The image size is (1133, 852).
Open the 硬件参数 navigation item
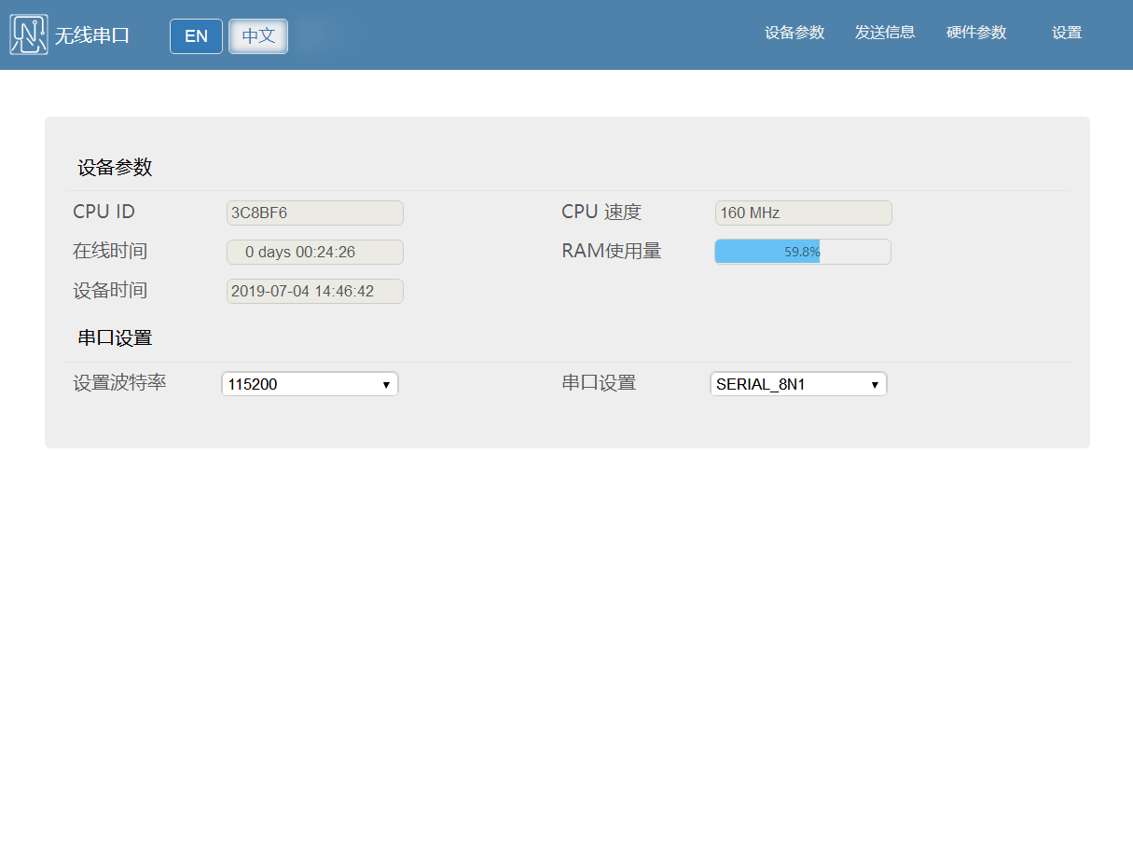(976, 33)
